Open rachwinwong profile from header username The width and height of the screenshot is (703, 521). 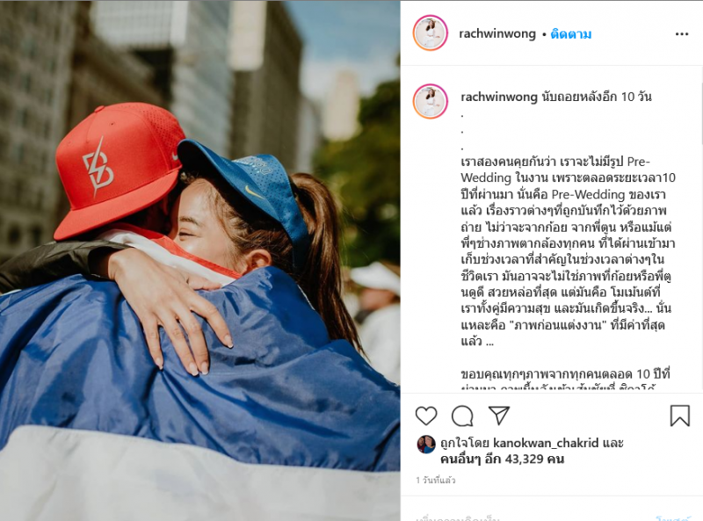pyautogui.click(x=497, y=34)
